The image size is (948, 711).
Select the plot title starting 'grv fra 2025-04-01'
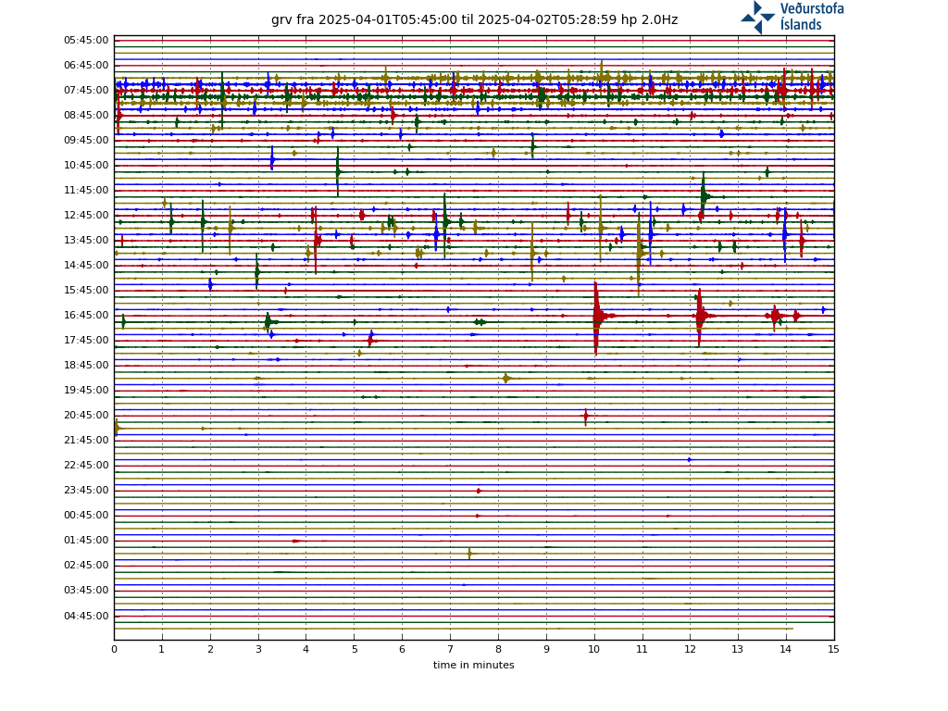[475, 20]
